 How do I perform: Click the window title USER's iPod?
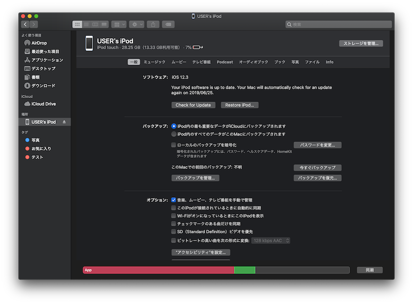click(209, 17)
